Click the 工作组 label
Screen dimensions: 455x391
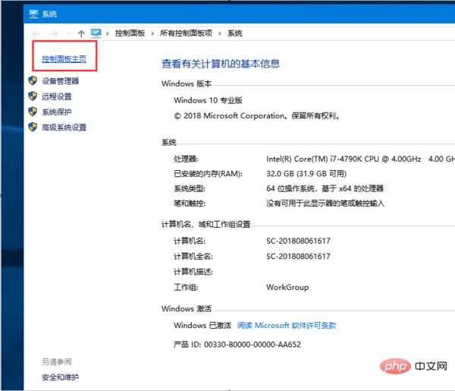pos(186,287)
